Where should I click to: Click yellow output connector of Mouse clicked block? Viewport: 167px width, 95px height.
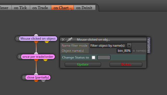click(x=47, y=42)
